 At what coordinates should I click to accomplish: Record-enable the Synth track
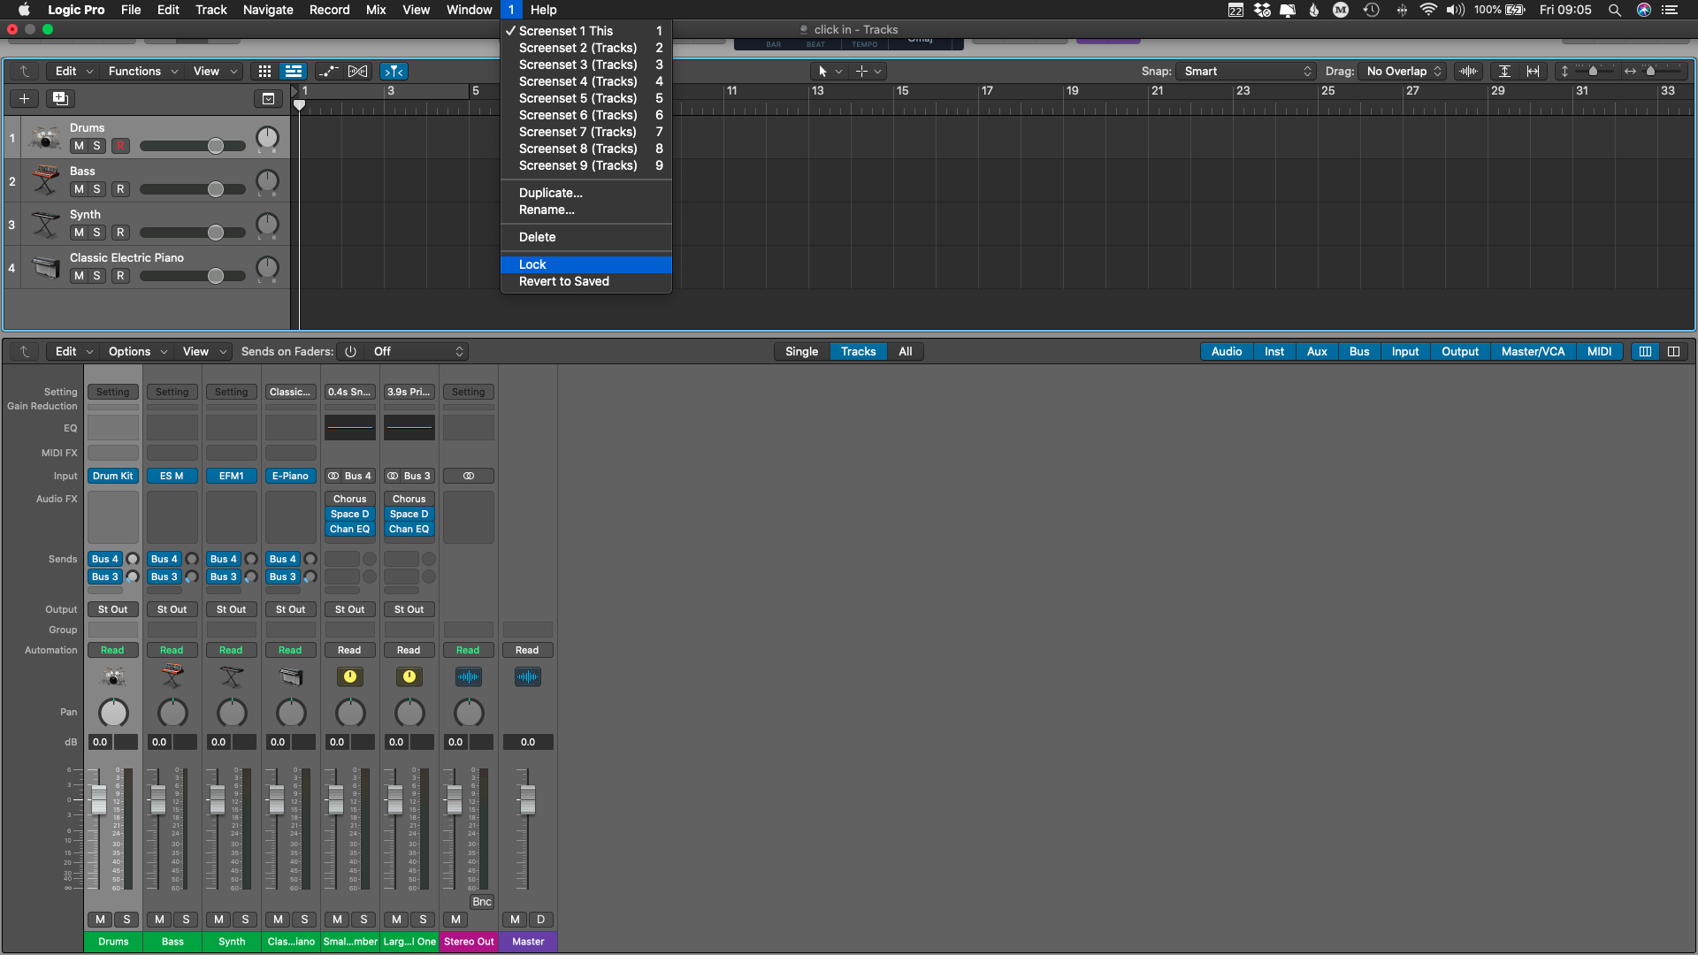[121, 233]
